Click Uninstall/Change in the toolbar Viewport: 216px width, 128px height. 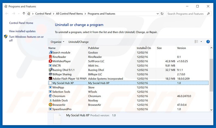tap(78, 42)
